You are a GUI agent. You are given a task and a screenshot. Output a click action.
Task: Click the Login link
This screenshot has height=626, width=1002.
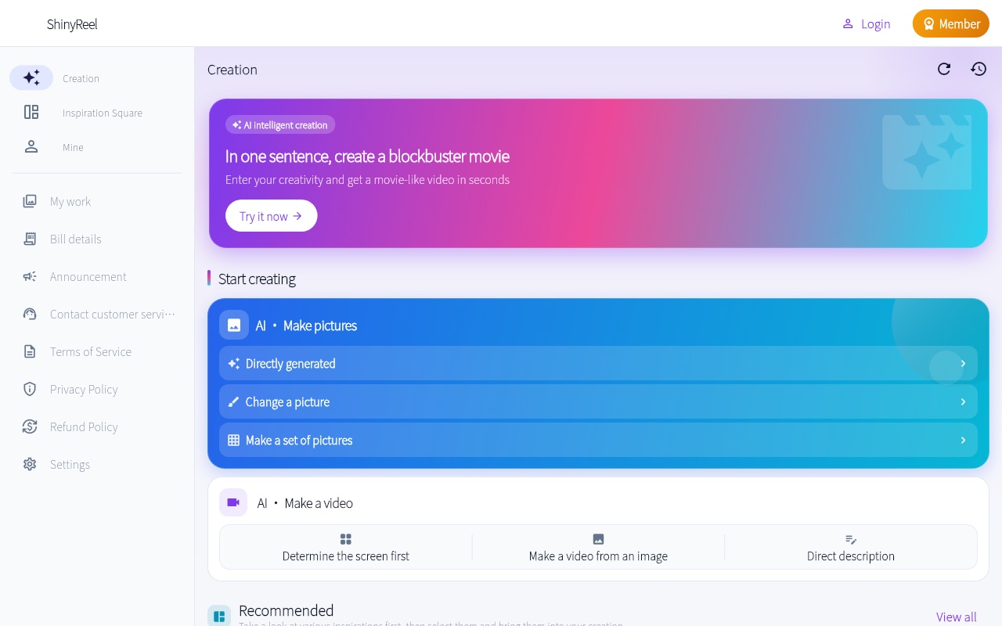(x=866, y=23)
